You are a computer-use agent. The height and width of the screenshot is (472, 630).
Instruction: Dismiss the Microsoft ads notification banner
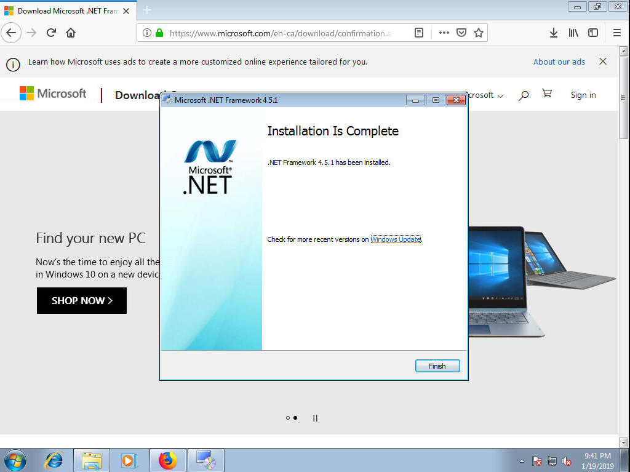(x=603, y=62)
